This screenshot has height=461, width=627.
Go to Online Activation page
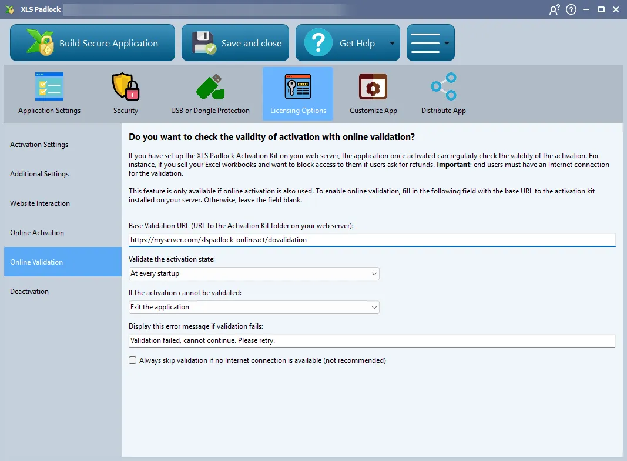(x=63, y=232)
